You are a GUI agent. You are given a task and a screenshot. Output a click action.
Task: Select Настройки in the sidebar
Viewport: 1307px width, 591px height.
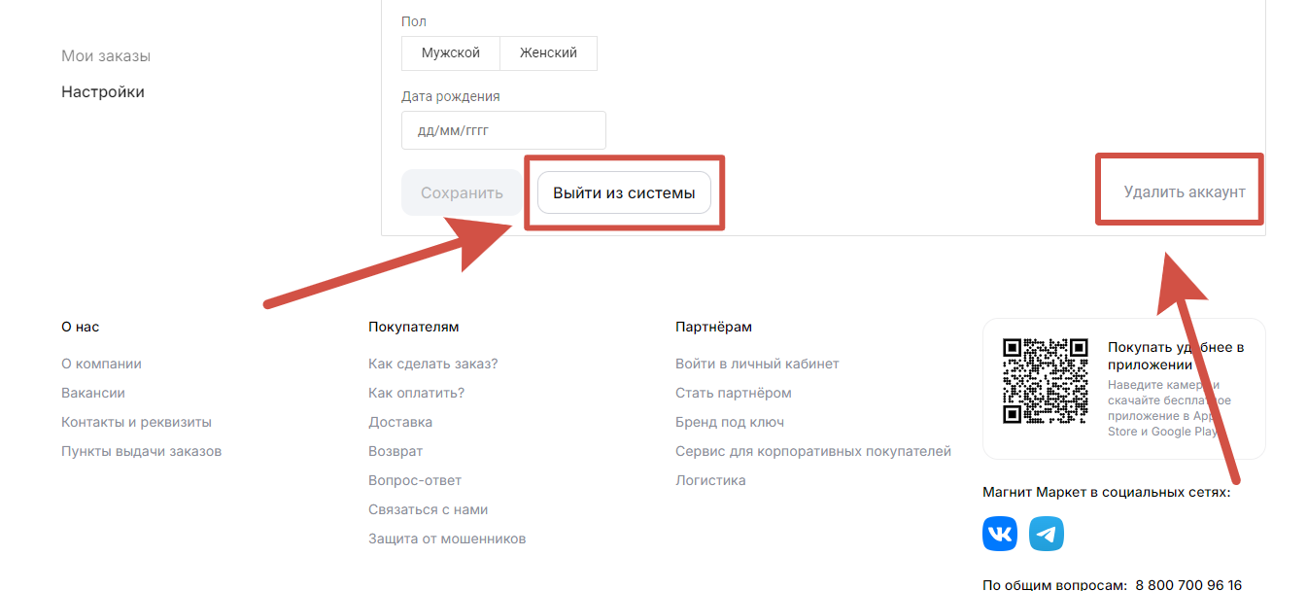pos(103,92)
